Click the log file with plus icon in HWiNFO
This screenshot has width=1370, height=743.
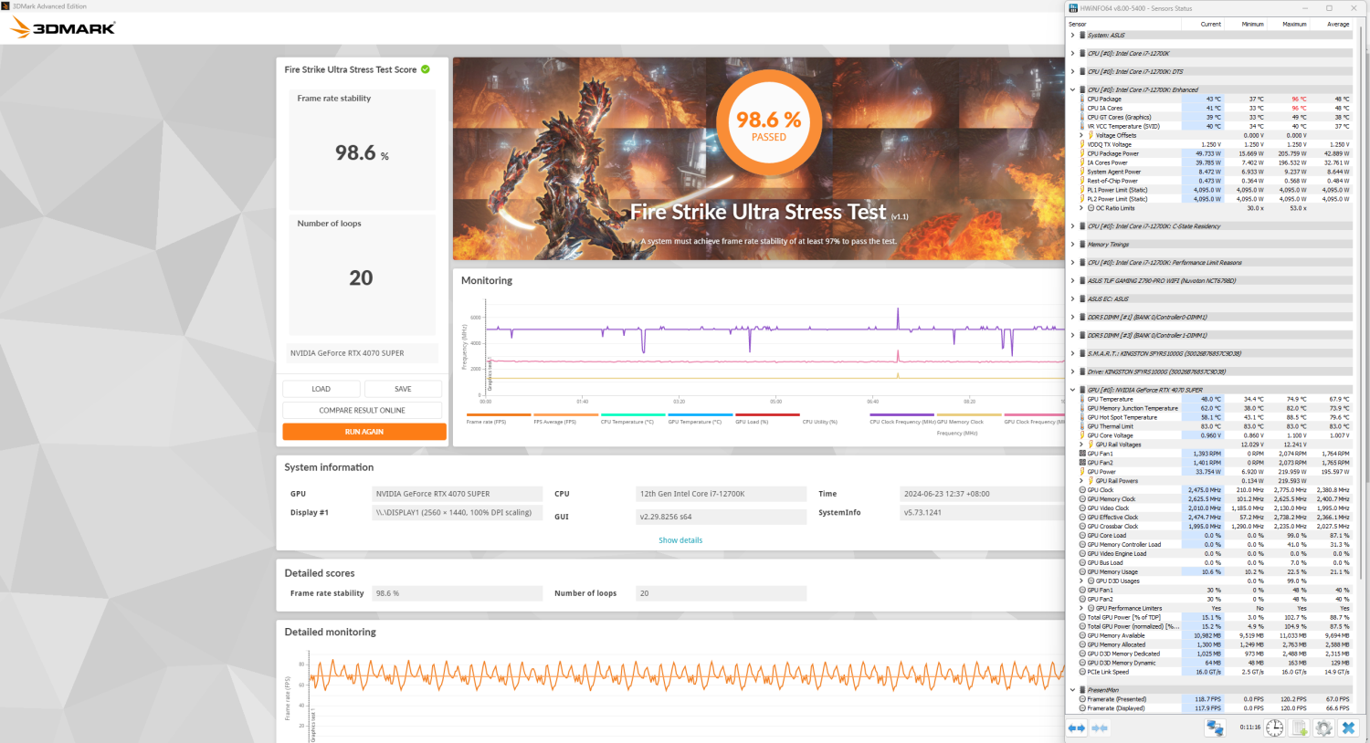point(1299,727)
